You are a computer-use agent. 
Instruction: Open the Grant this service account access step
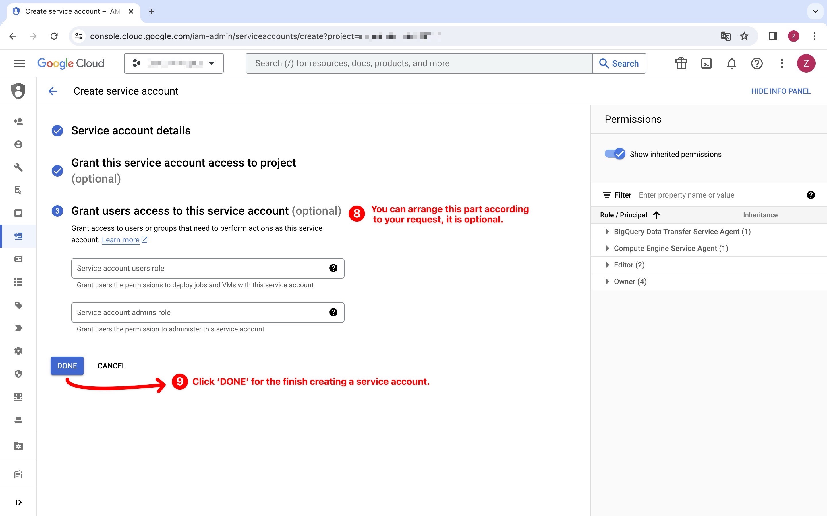[183, 171]
